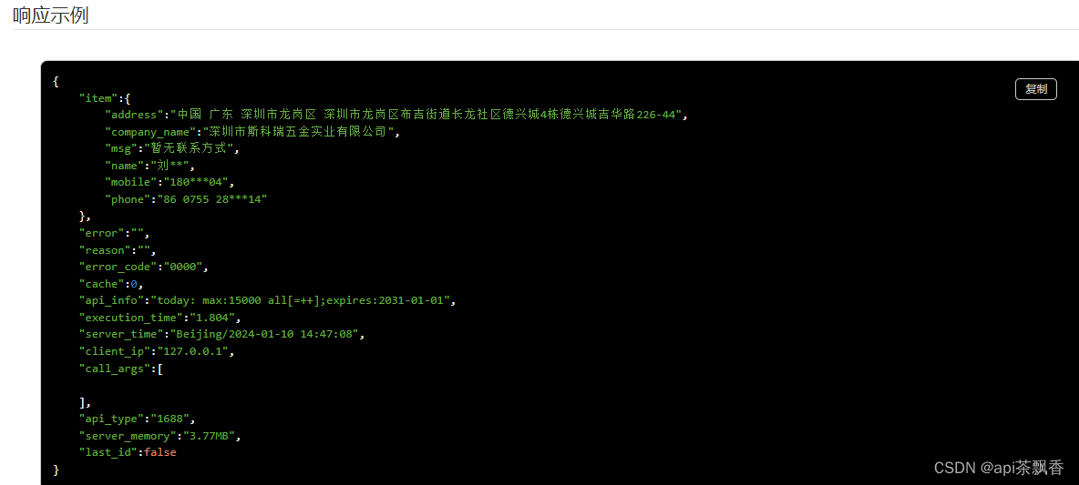The image size is (1079, 485).
Task: Click the "item" key opening brace line
Action: coord(105,98)
